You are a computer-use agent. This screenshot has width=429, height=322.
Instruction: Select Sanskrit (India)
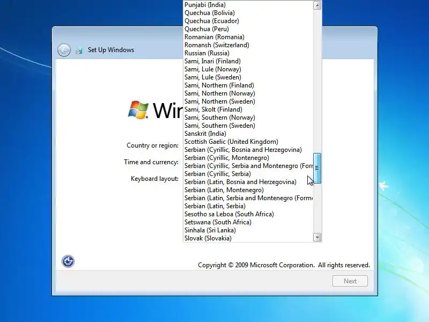pos(248,134)
